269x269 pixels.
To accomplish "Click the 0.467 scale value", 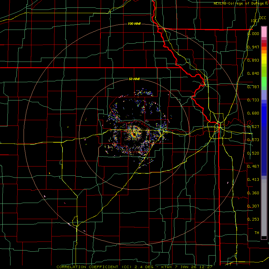I will click(x=253, y=166).
